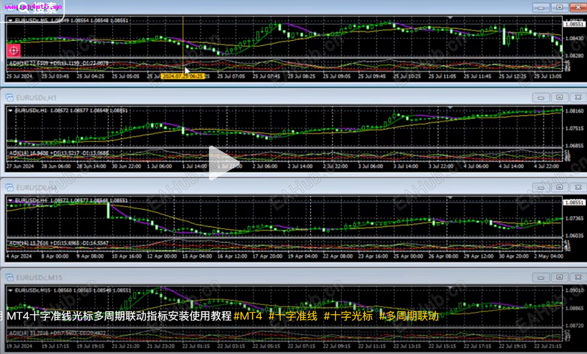Click the 25 Jul 07:05 time axis label

coord(231,76)
